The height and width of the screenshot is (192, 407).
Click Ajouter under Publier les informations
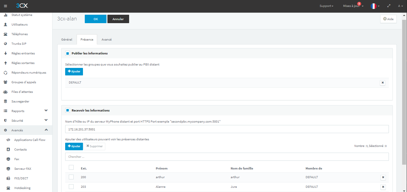(74, 72)
